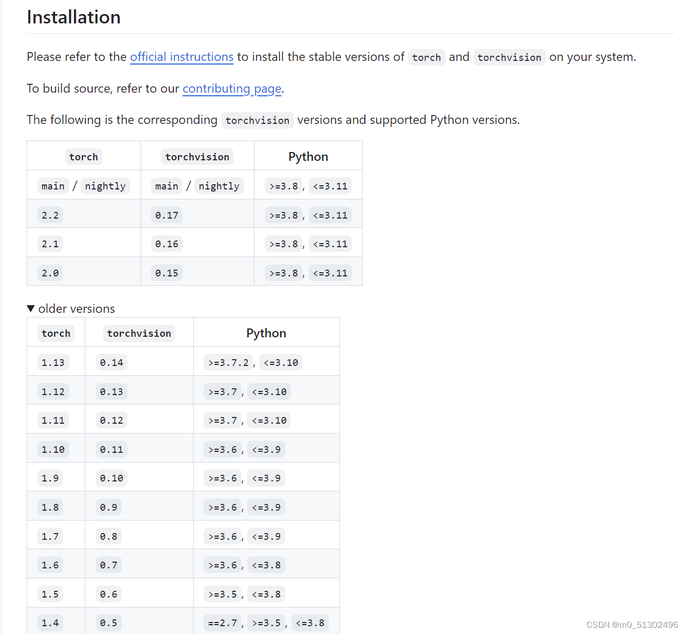The image size is (686, 634).
Task: Click <=3.11 tag in torch 2.2 row
Action: 330,215
